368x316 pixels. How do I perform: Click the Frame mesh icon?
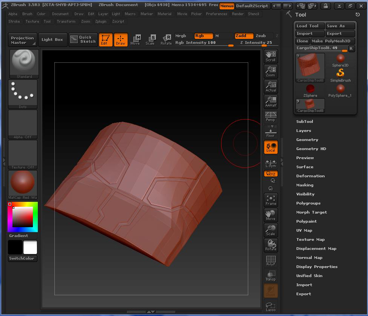(271, 200)
